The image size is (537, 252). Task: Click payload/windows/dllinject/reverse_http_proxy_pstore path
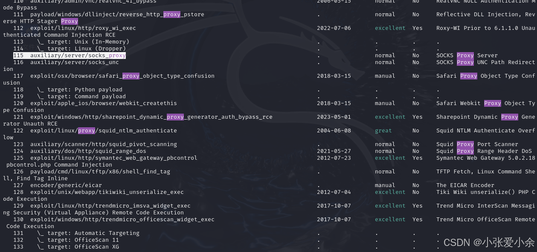[x=117, y=15]
